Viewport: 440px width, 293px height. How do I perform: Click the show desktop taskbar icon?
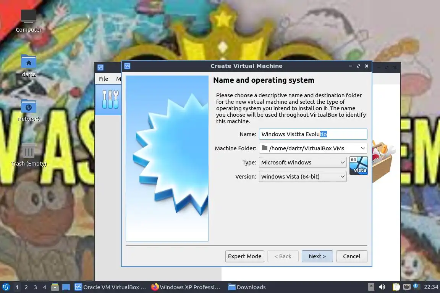(66, 287)
